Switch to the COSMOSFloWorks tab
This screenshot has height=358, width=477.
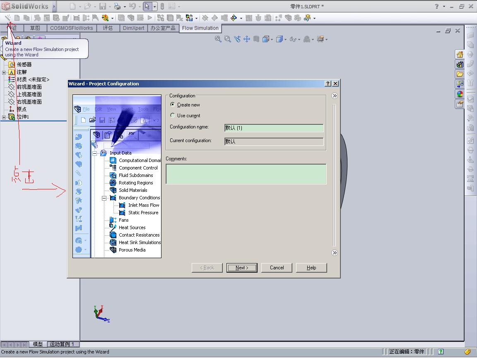click(x=72, y=28)
